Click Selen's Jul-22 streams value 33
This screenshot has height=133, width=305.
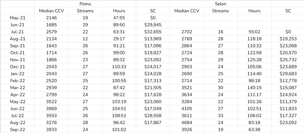pos(220,116)
